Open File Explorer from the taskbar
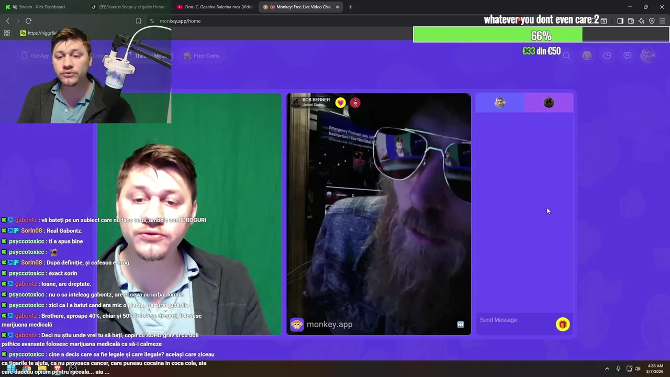 [x=42, y=369]
